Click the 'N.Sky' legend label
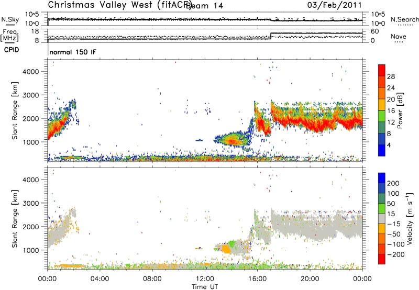 (10, 19)
